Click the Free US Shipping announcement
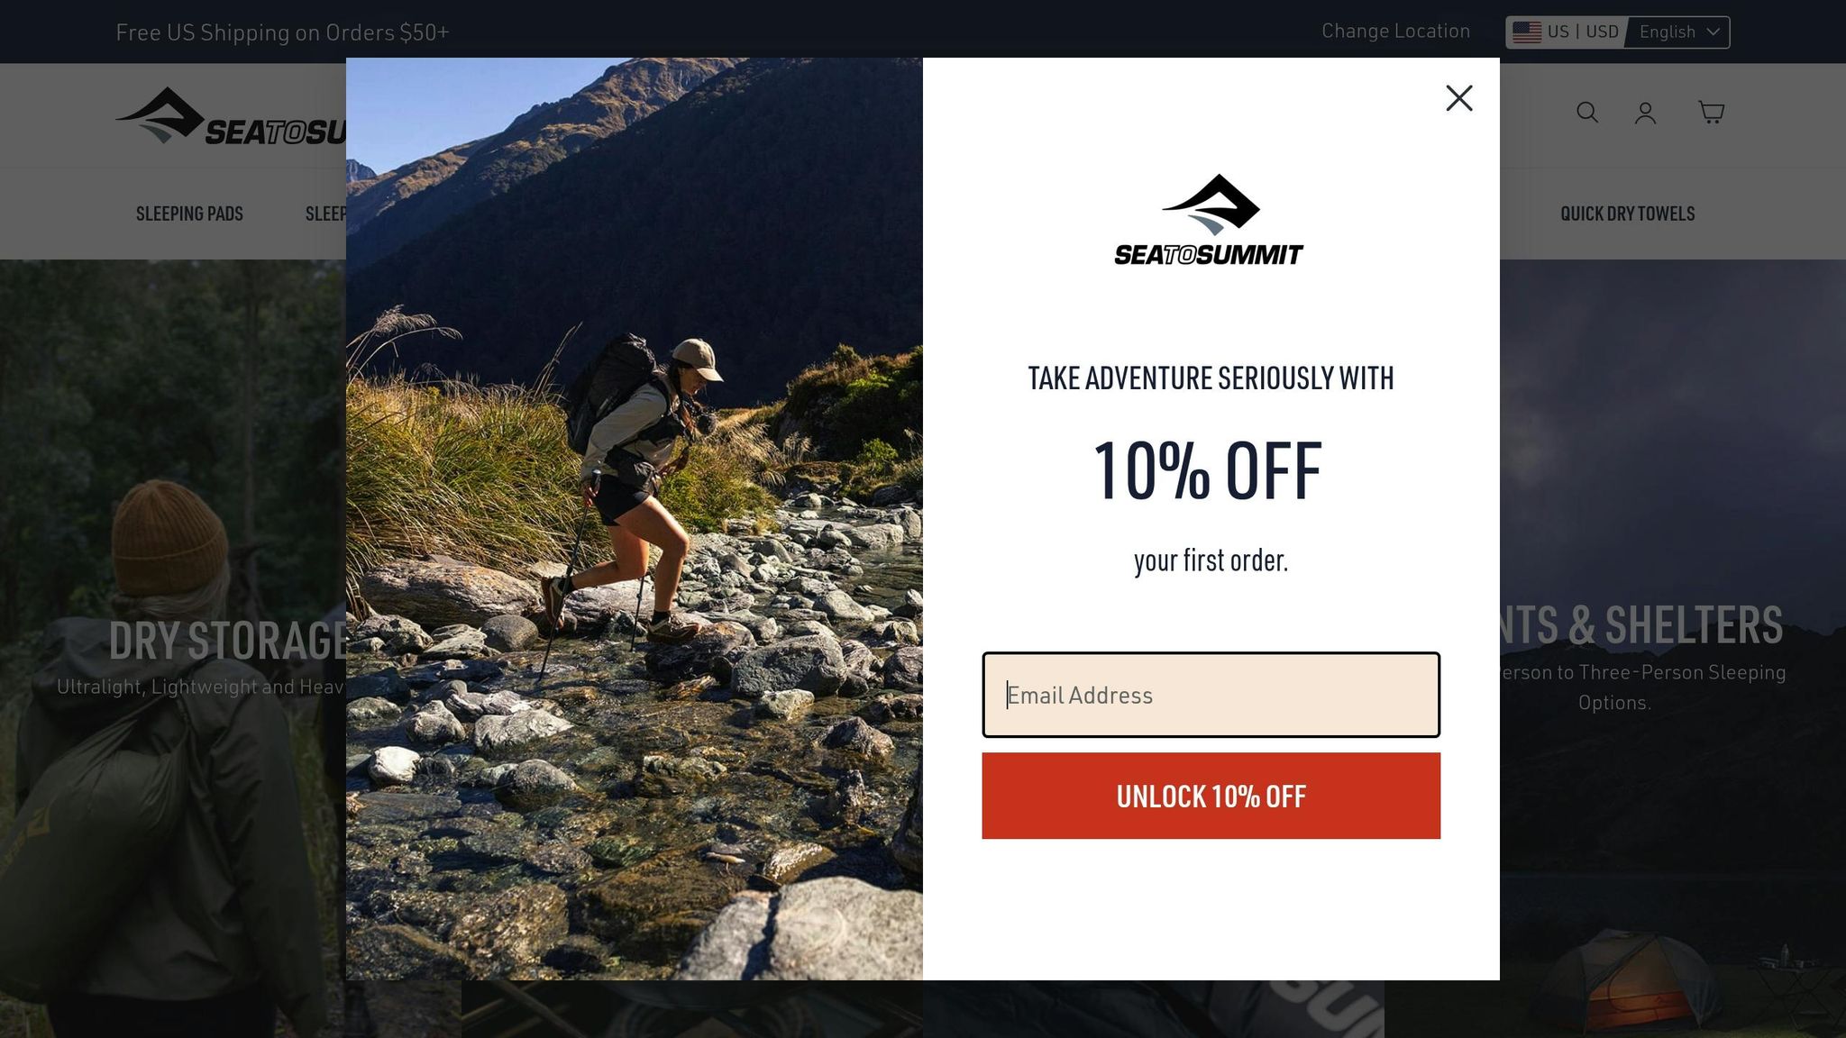The height and width of the screenshot is (1038, 1846). point(282,32)
